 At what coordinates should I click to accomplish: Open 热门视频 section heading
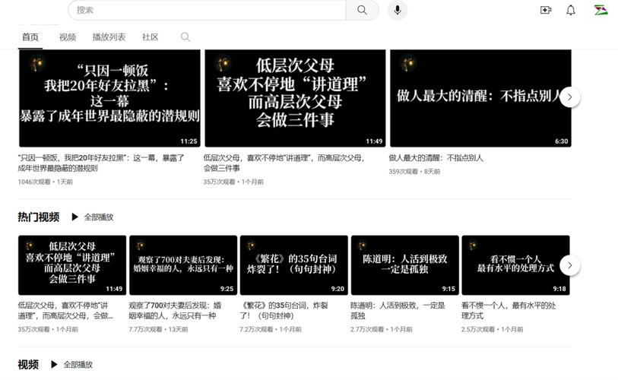[38, 217]
